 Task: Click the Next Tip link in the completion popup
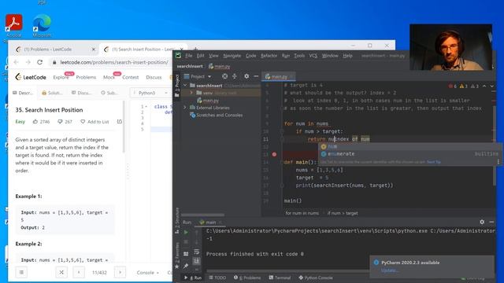tap(434, 162)
